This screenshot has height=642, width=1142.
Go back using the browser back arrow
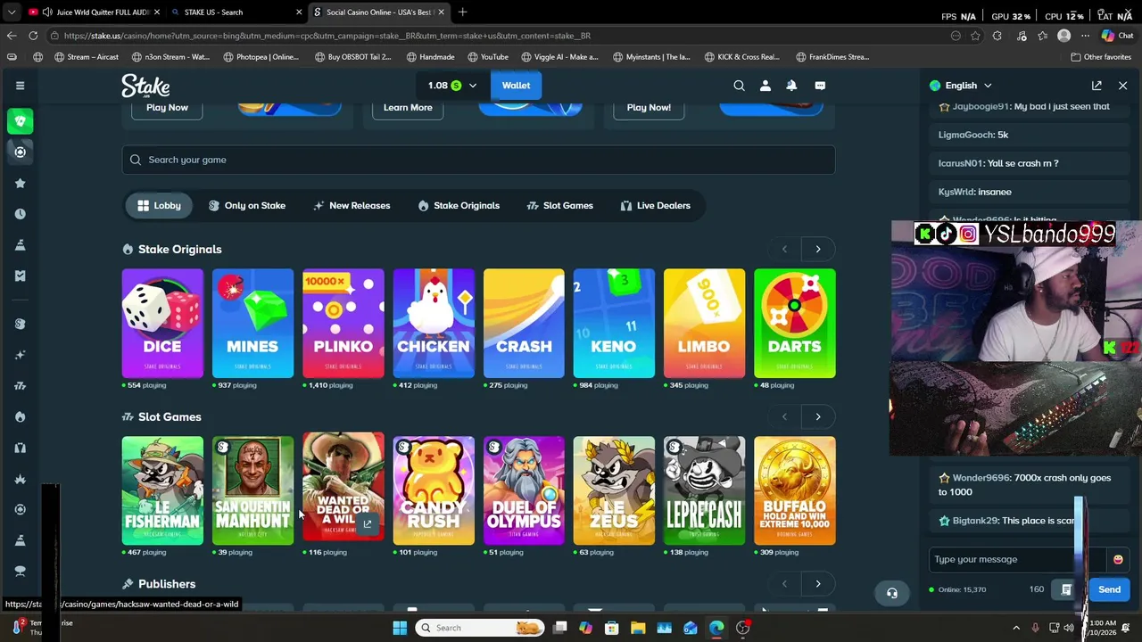click(11, 36)
